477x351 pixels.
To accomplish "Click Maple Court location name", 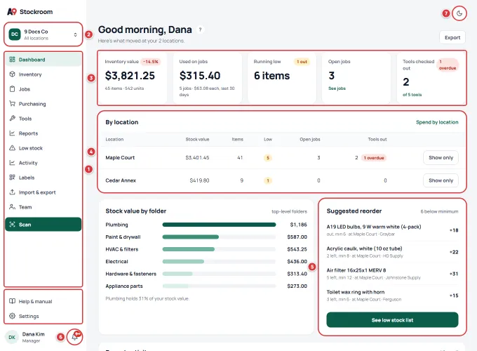I will tap(120, 158).
